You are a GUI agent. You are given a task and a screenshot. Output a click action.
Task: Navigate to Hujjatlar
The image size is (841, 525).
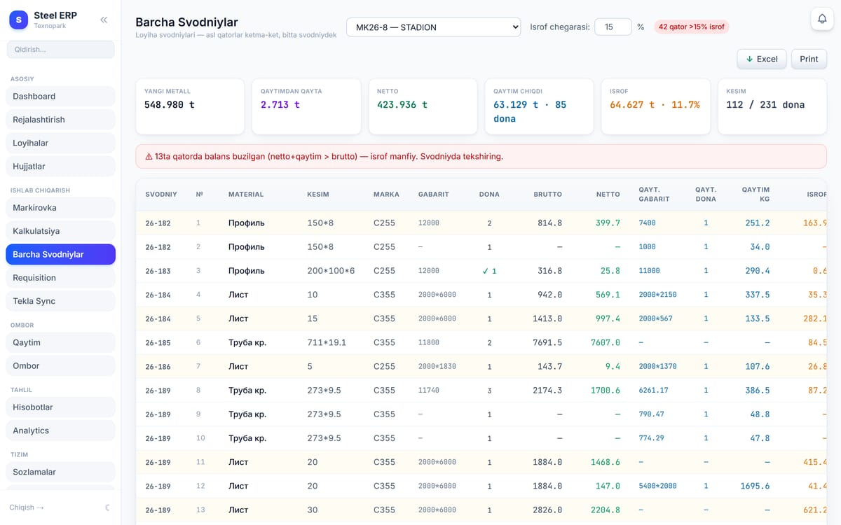[x=60, y=167]
